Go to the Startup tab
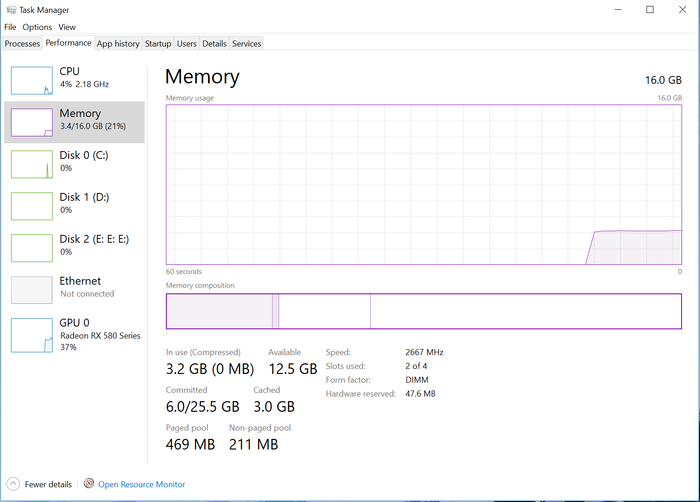This screenshot has width=700, height=502. pos(158,44)
